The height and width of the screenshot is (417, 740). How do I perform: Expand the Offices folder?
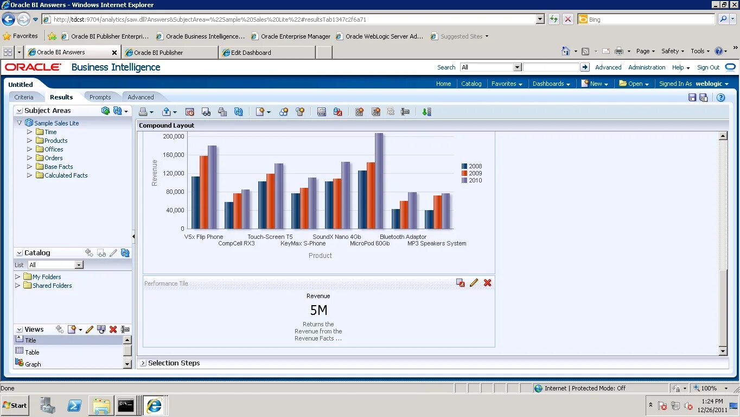pyautogui.click(x=30, y=149)
